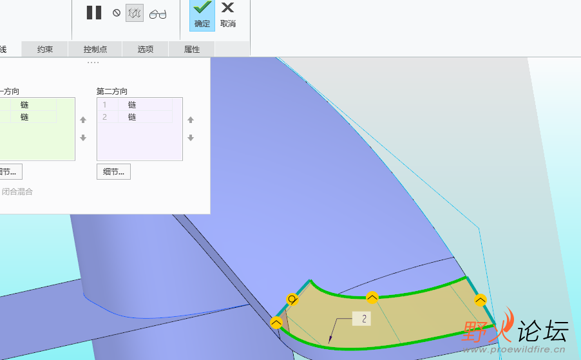Select chain row 2 in 第二方向 list
This screenshot has width=581, height=360.
coord(135,117)
